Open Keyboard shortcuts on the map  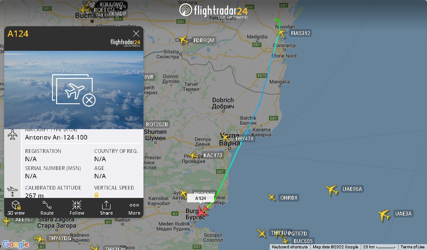(290, 247)
